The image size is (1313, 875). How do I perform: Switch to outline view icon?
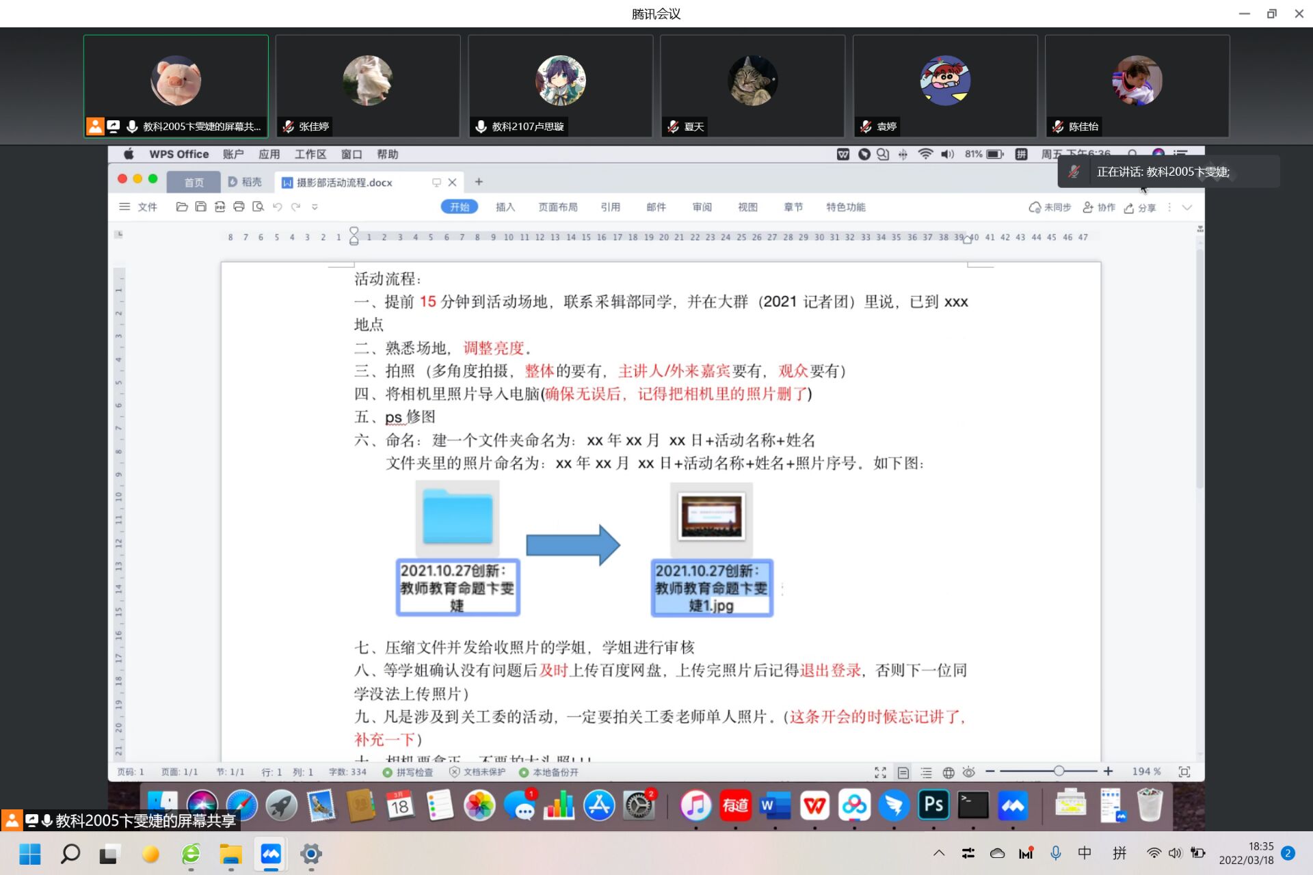pyautogui.click(x=926, y=772)
